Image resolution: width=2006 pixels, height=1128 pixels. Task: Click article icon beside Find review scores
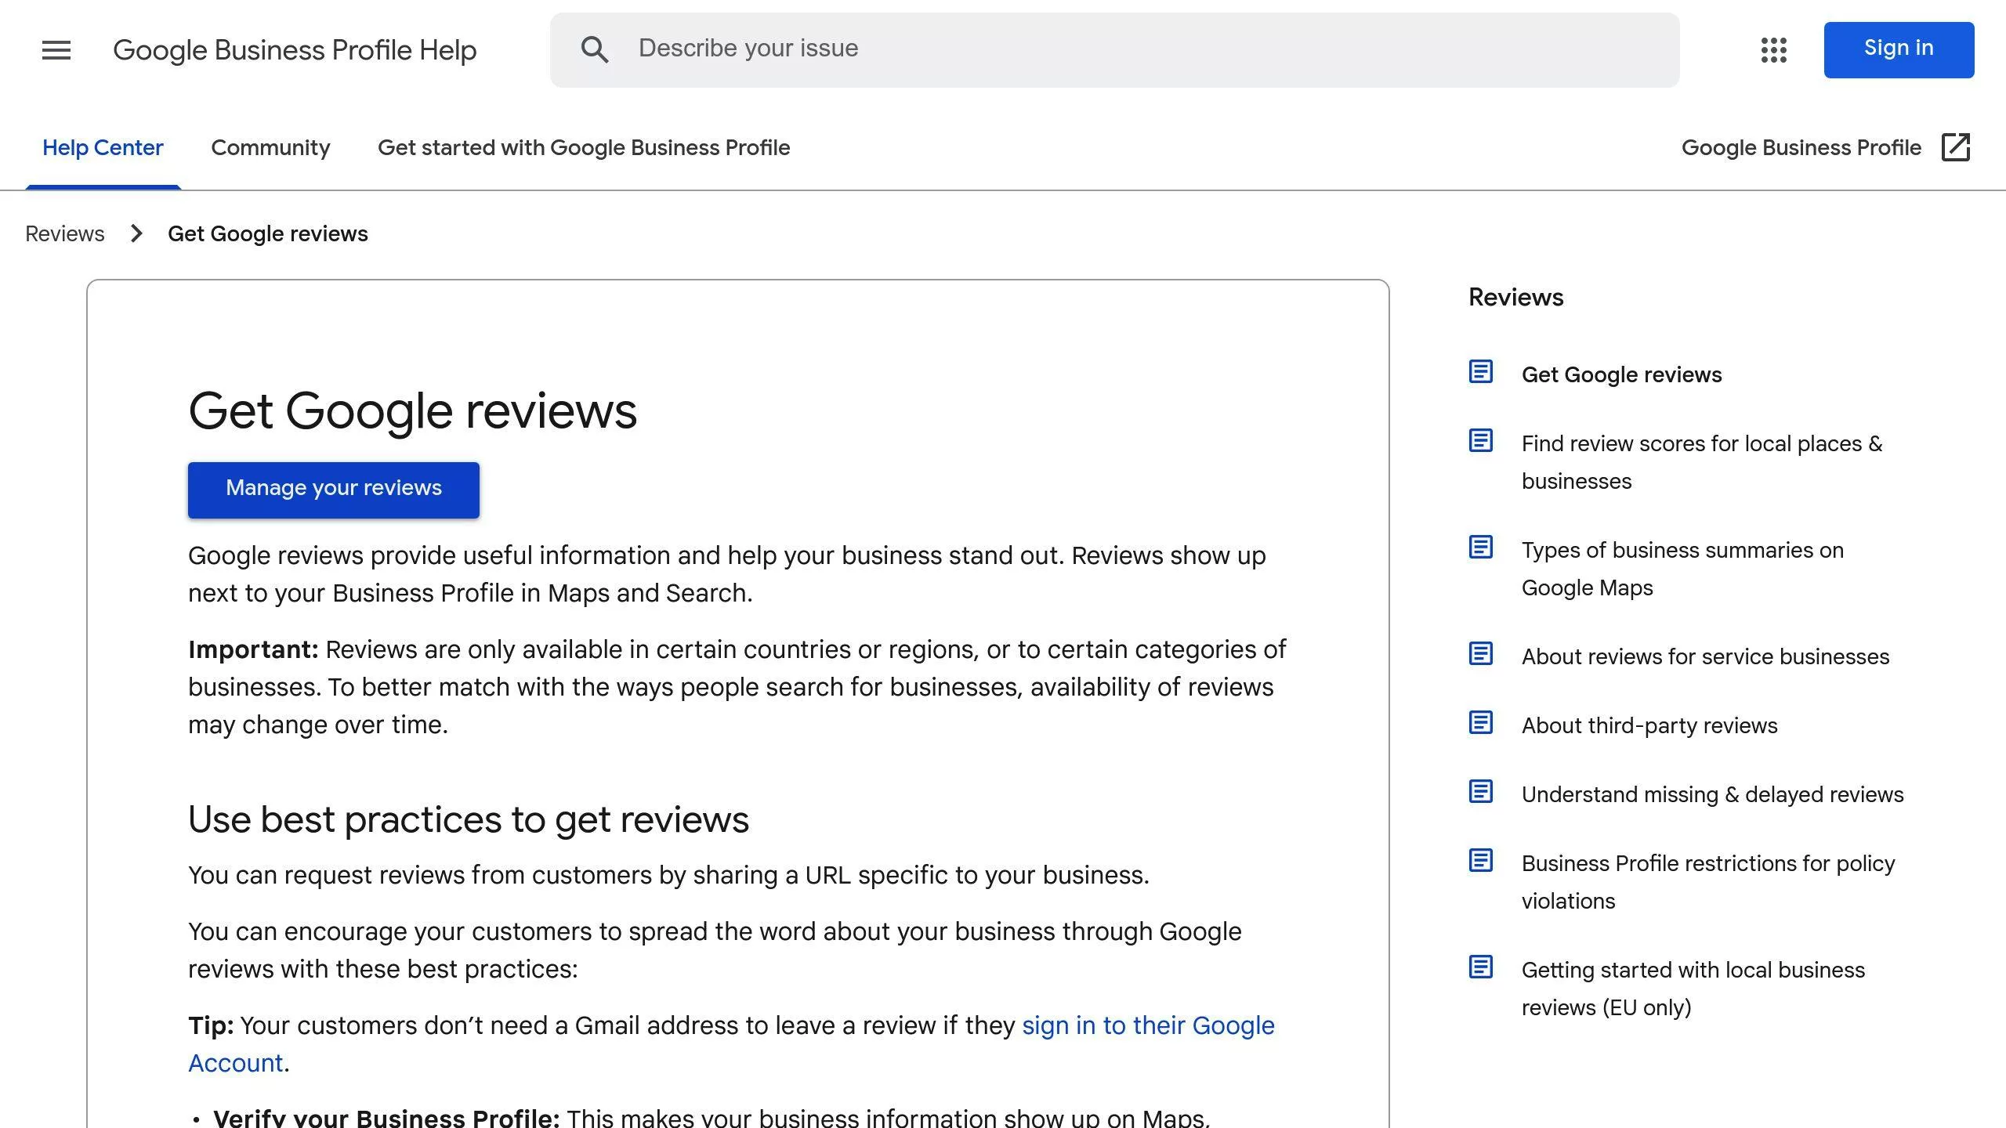point(1480,440)
